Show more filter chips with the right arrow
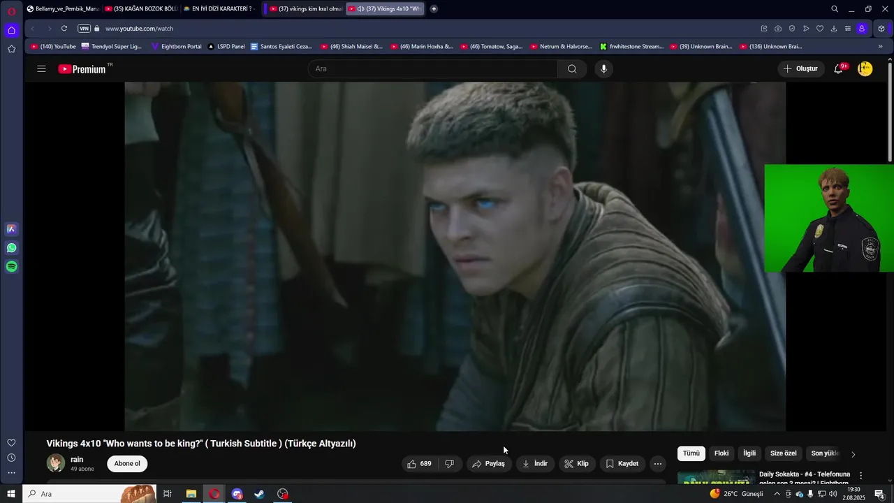 click(x=853, y=454)
